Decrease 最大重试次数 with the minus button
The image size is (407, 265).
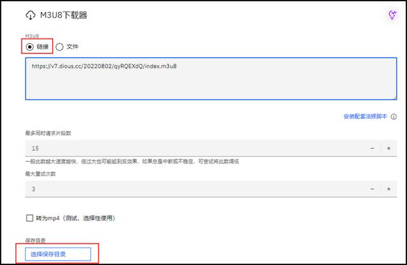pyautogui.click(x=372, y=189)
